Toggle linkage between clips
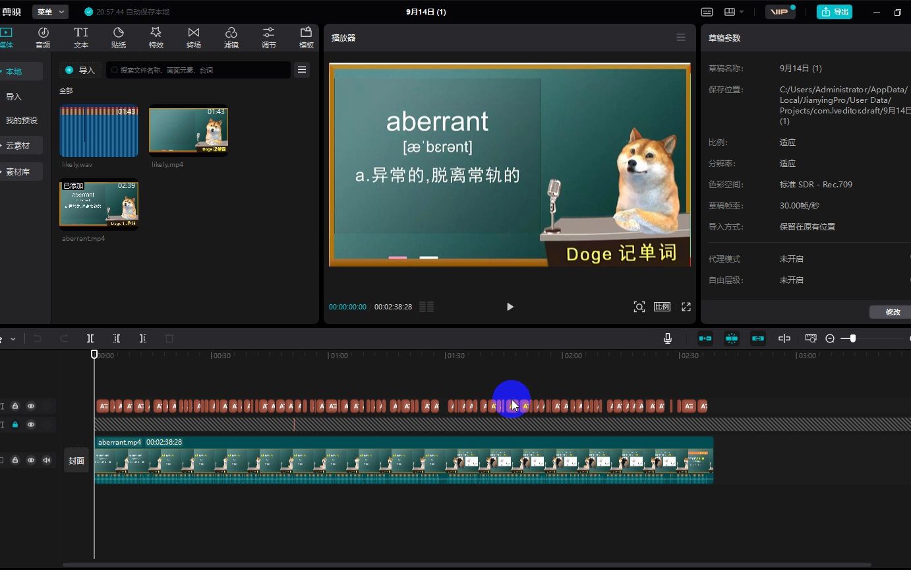 pyautogui.click(x=758, y=338)
